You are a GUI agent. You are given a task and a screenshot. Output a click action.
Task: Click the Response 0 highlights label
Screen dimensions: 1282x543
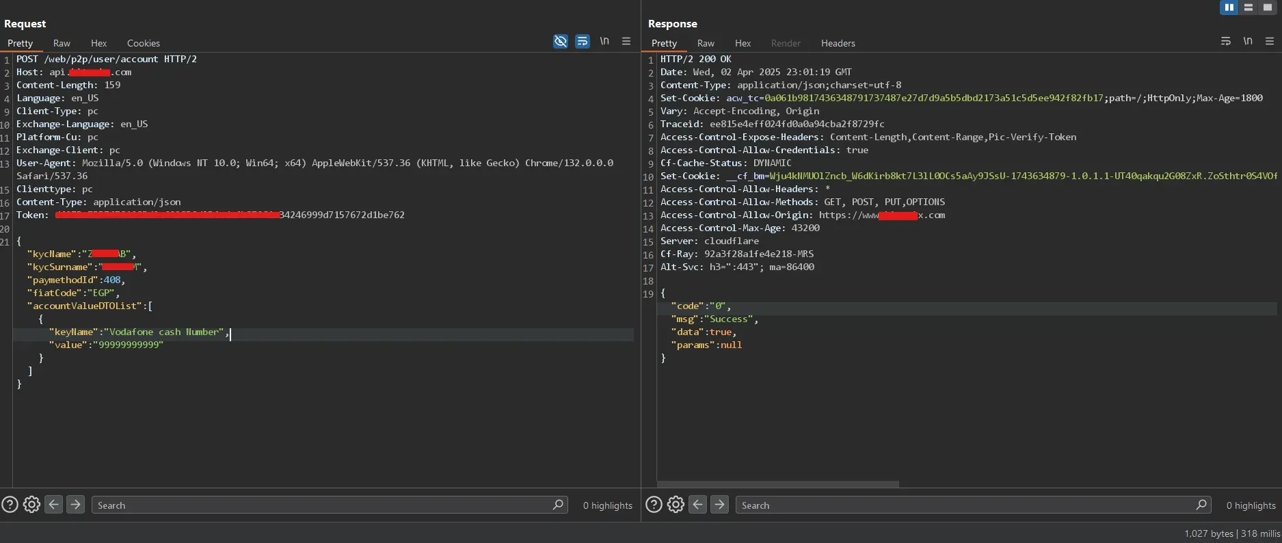pyautogui.click(x=1251, y=505)
